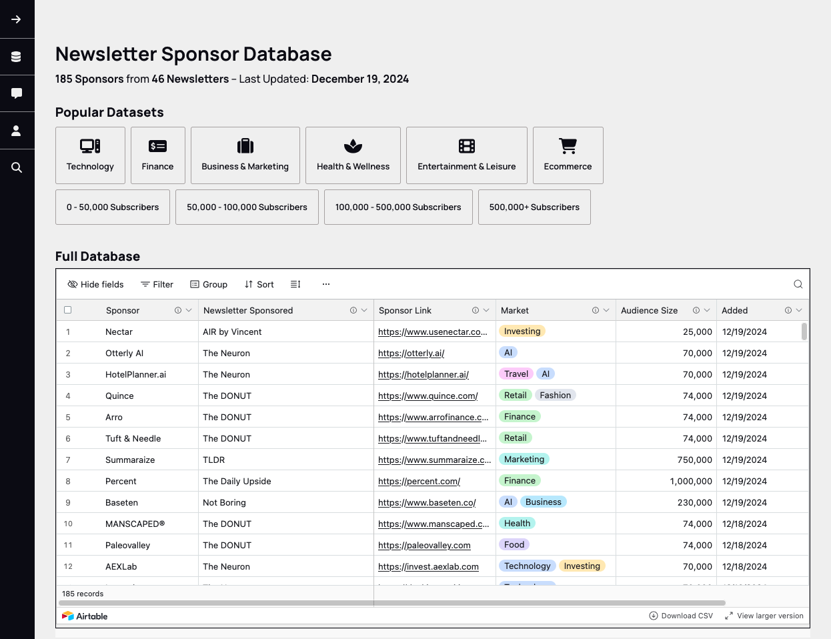Screen dimensions: 831x639
Task: Open user profile icon in sidebar
Action: tap(17, 131)
